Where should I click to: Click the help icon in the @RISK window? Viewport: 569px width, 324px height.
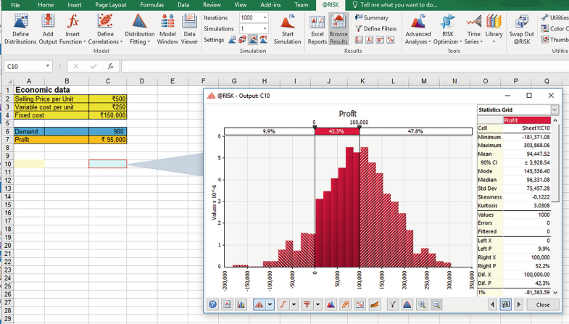coord(213,305)
